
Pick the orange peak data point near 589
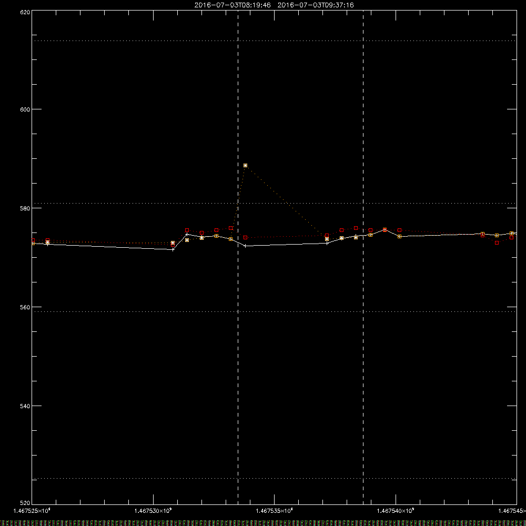[245, 165]
